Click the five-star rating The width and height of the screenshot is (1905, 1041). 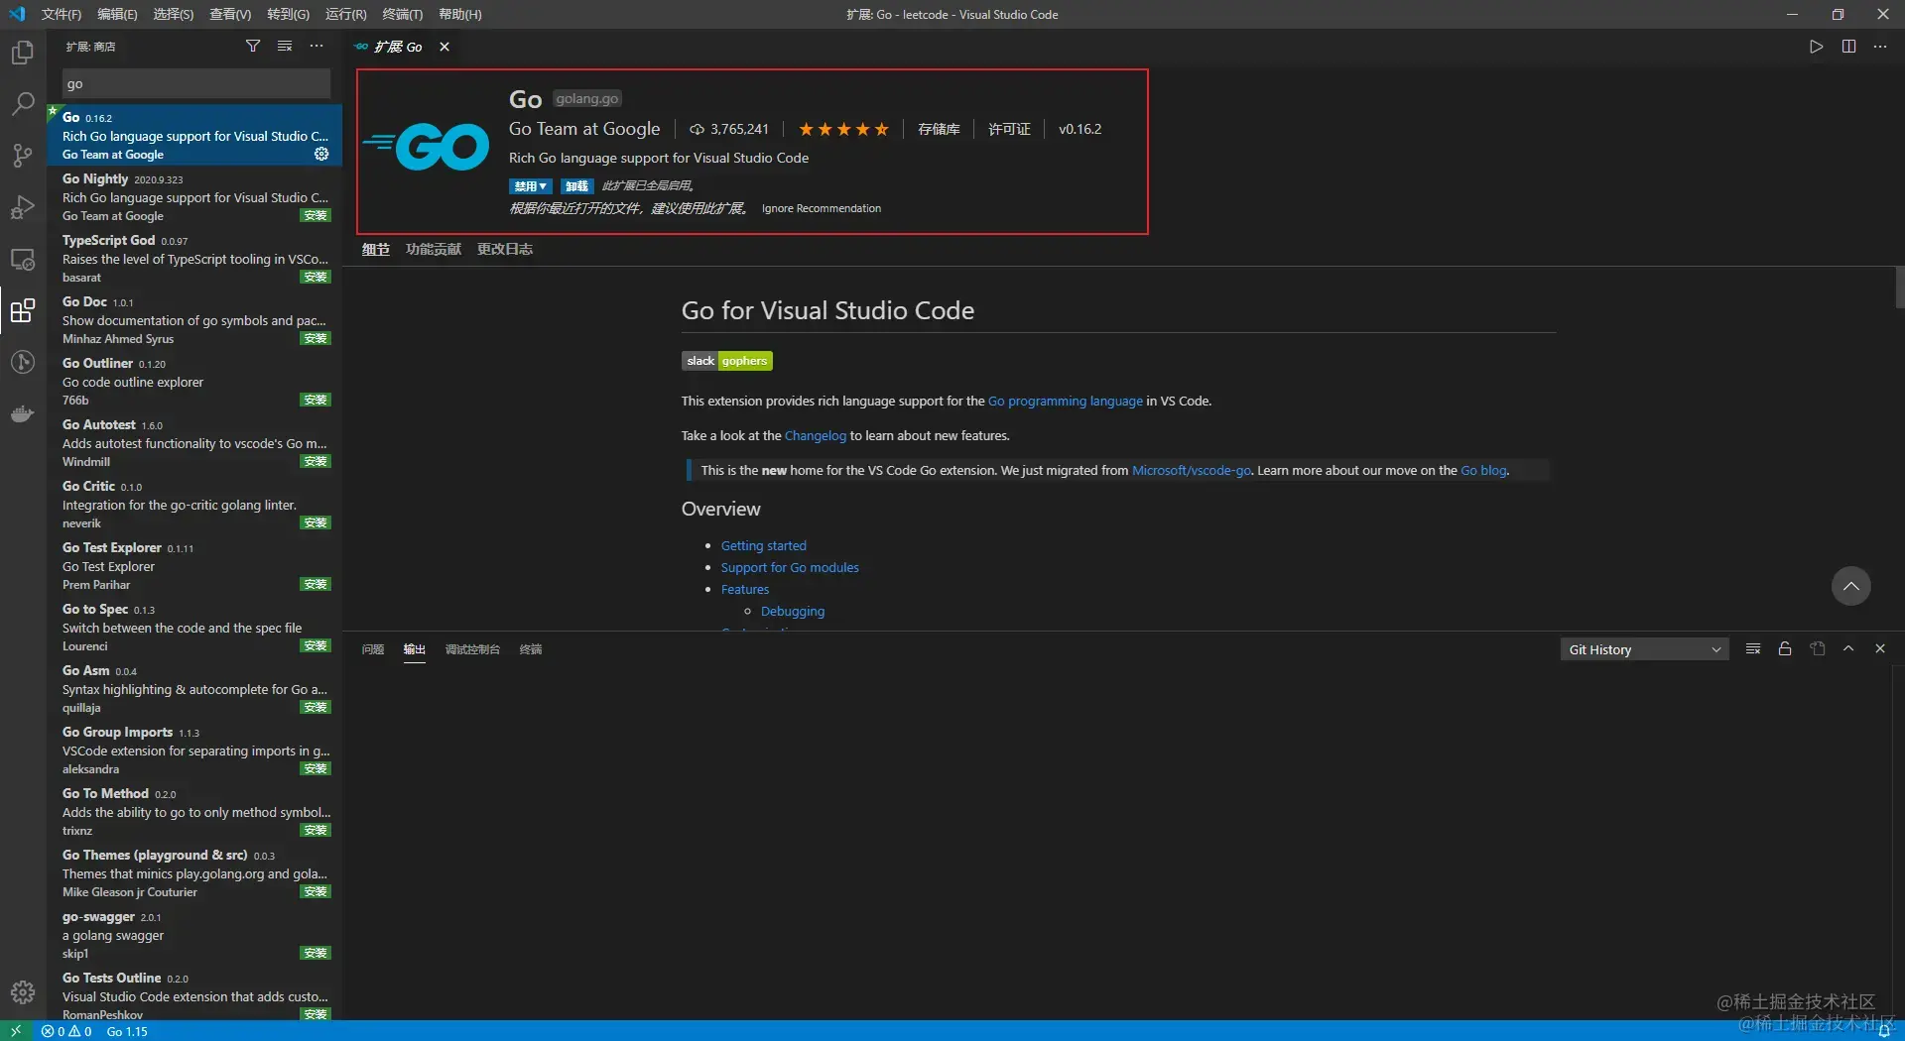[x=843, y=129]
